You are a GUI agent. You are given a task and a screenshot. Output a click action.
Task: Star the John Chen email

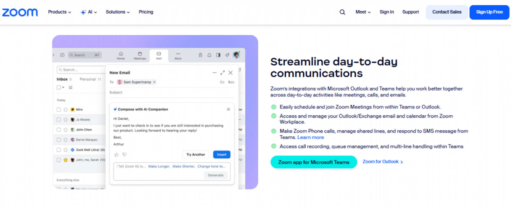click(65, 130)
